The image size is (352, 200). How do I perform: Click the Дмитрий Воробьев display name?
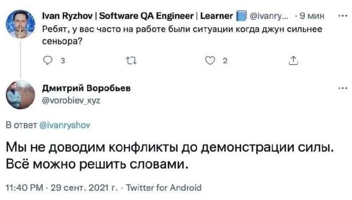pos(86,88)
